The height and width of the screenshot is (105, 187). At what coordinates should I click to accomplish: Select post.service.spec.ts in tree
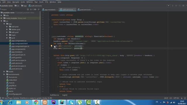pos(19,66)
